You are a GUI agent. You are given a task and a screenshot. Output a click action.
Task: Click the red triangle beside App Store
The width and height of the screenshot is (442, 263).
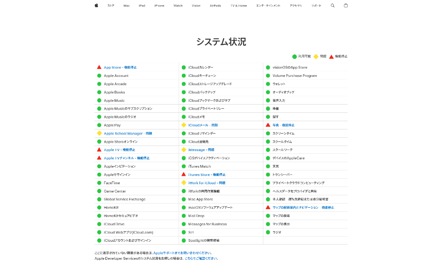coord(99,67)
